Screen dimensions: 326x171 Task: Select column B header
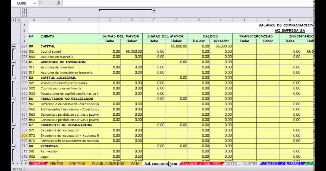(x=69, y=20)
